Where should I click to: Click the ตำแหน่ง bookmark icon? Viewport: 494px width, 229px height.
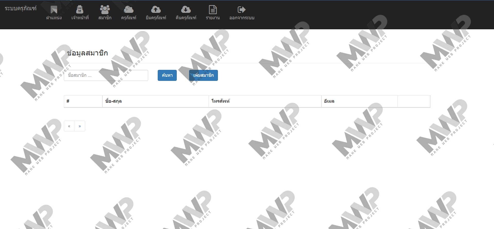click(x=54, y=10)
